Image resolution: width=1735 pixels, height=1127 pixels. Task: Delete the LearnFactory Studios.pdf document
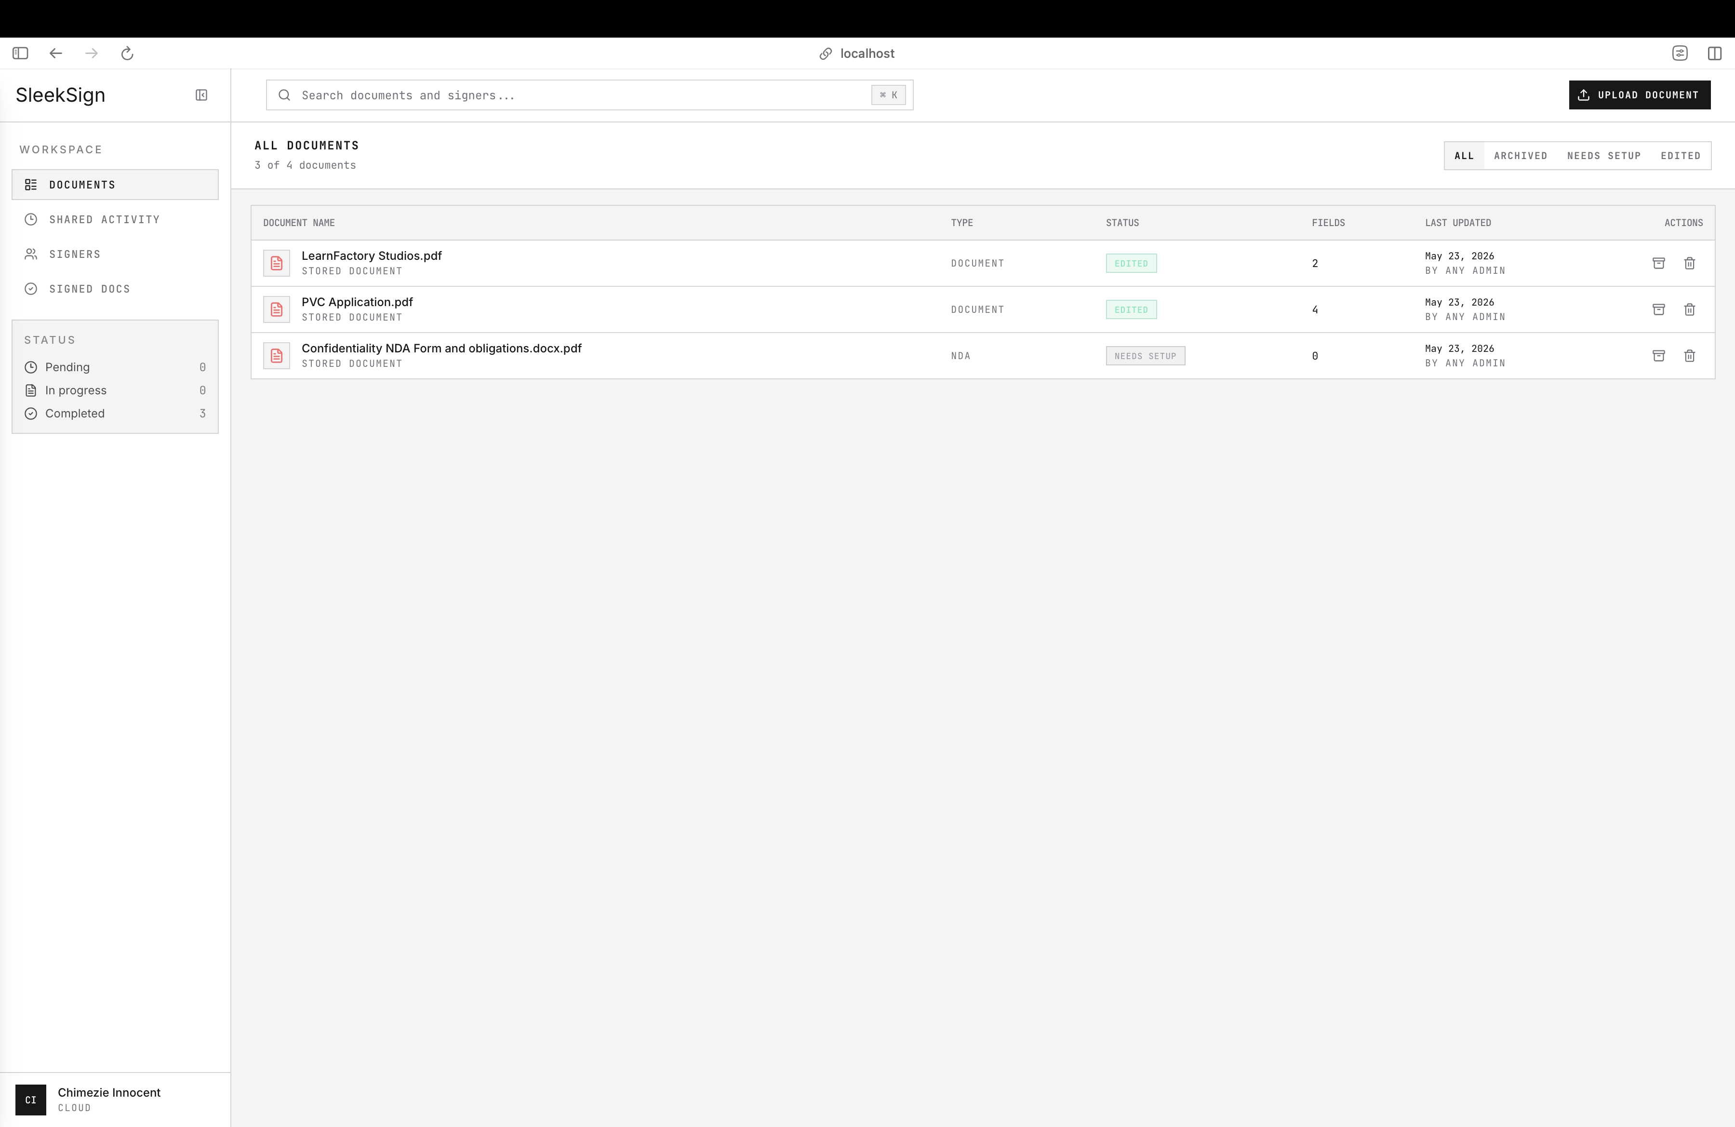1690,263
